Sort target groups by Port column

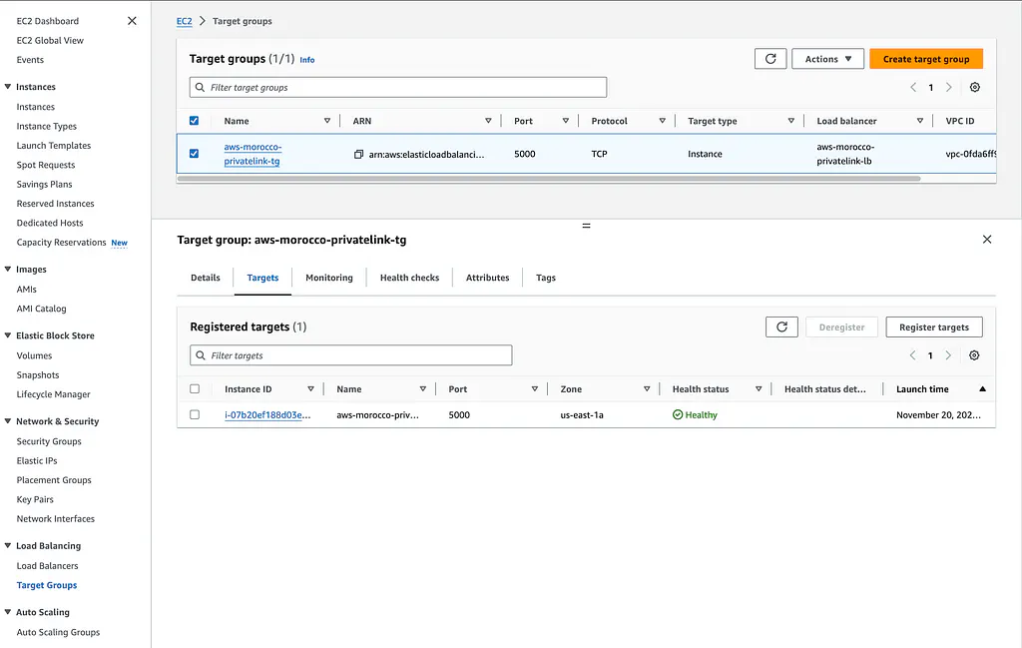[566, 121]
